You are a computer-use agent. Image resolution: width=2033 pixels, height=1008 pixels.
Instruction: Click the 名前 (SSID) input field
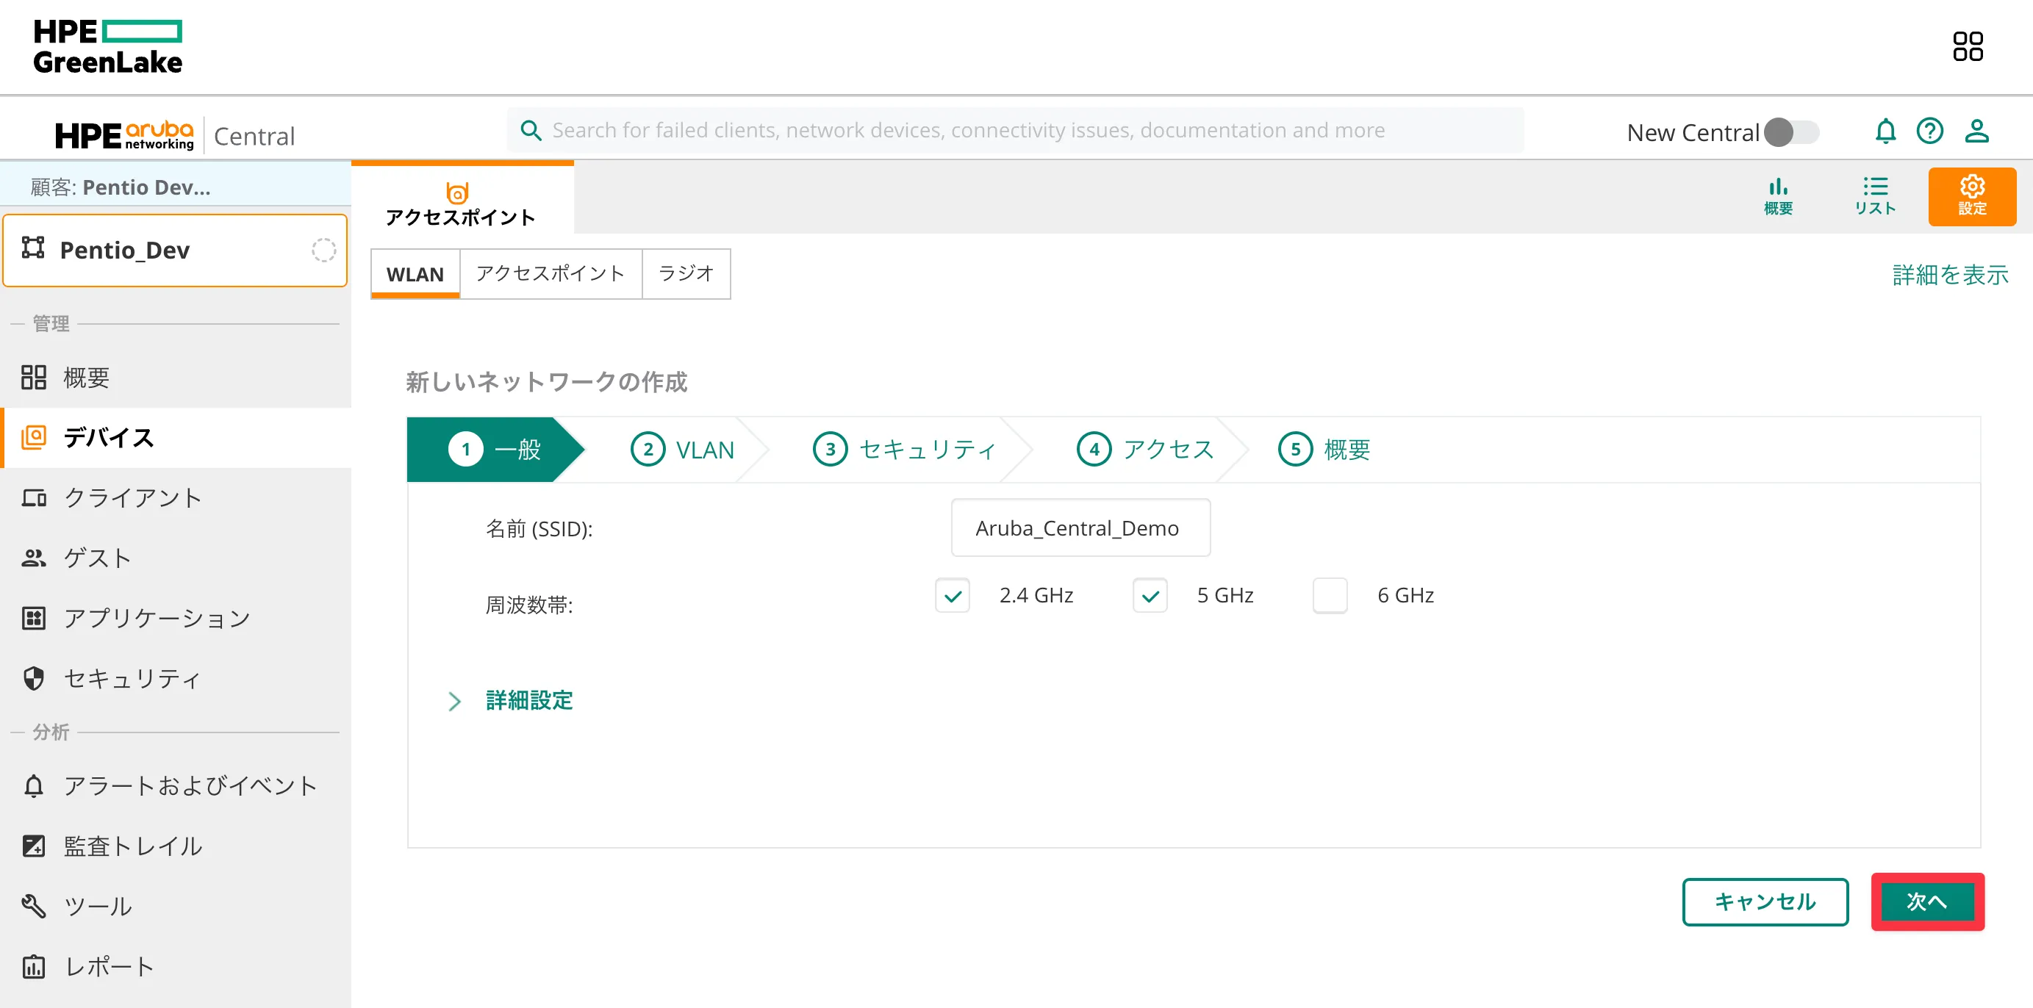coord(1079,528)
